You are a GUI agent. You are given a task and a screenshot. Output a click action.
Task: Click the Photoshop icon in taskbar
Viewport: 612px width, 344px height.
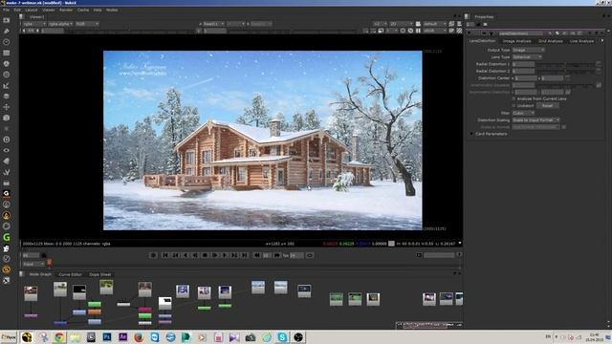point(107,337)
